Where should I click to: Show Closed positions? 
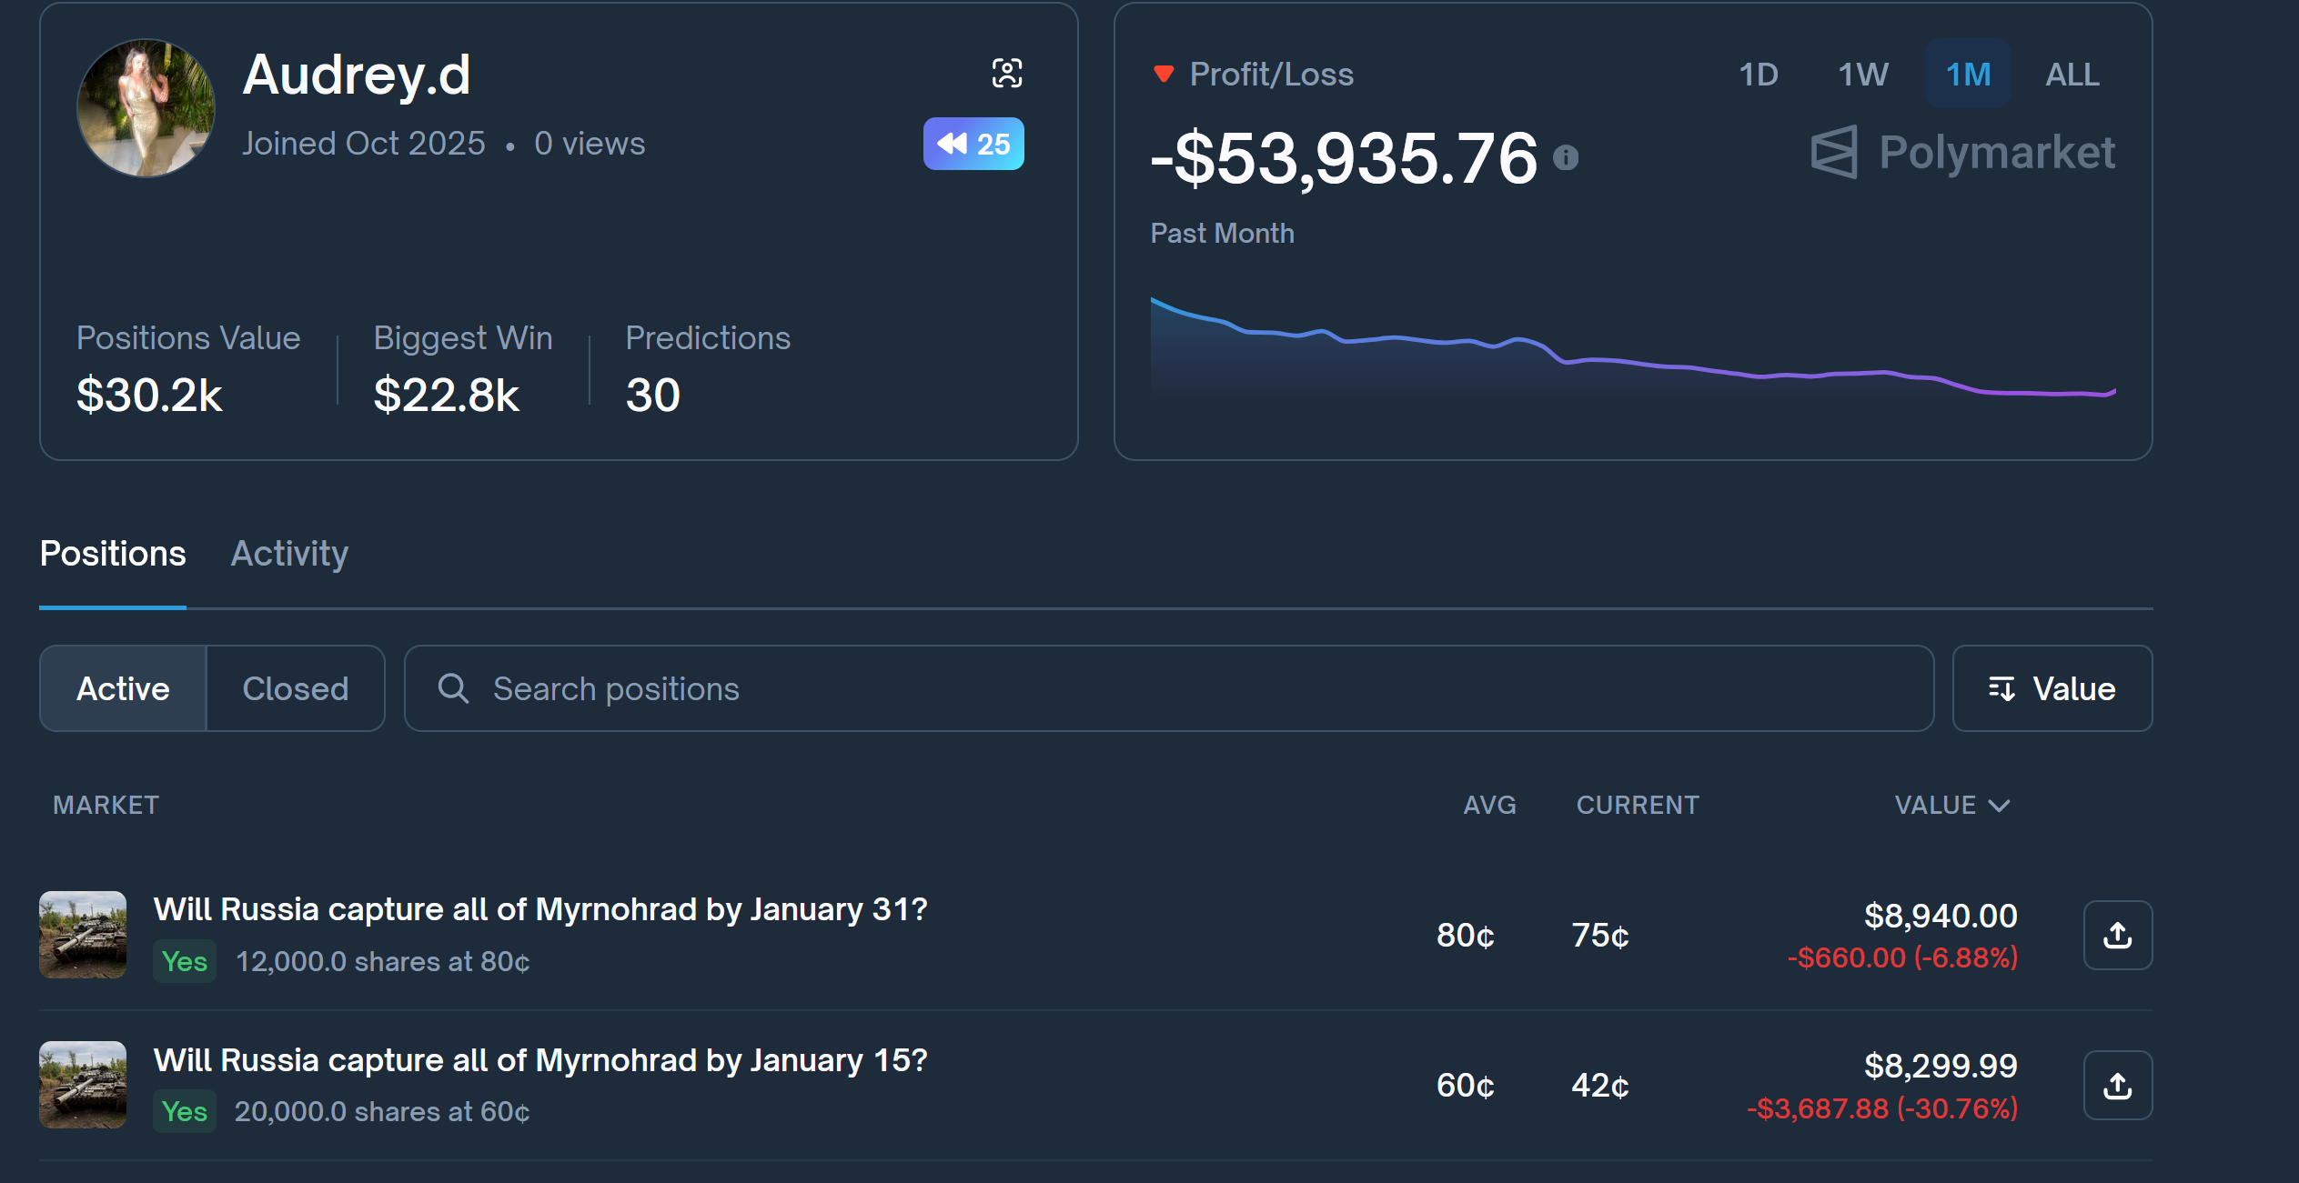(295, 688)
